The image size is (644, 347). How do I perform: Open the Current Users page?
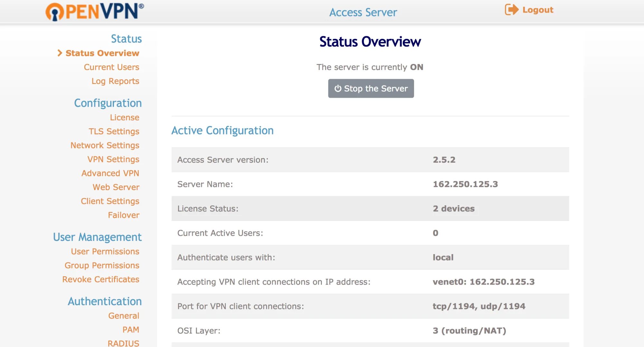pos(111,67)
